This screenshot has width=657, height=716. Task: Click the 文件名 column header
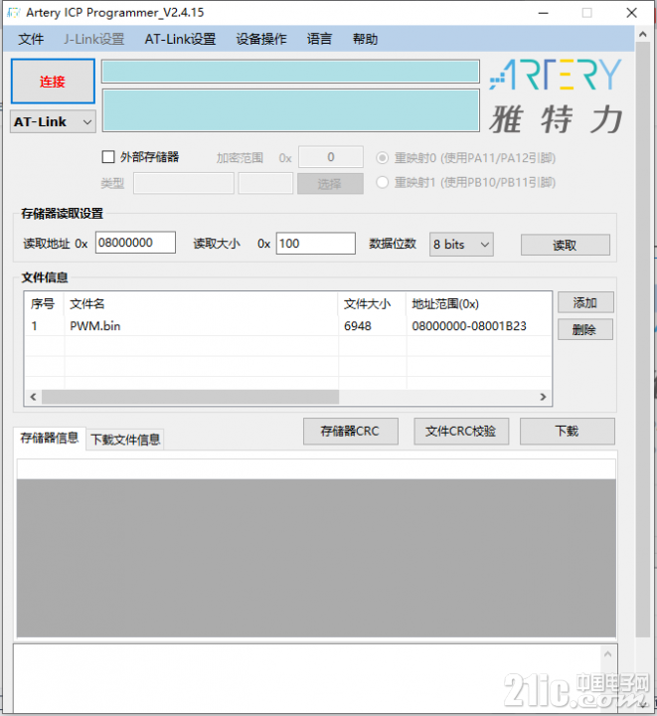[201, 303]
